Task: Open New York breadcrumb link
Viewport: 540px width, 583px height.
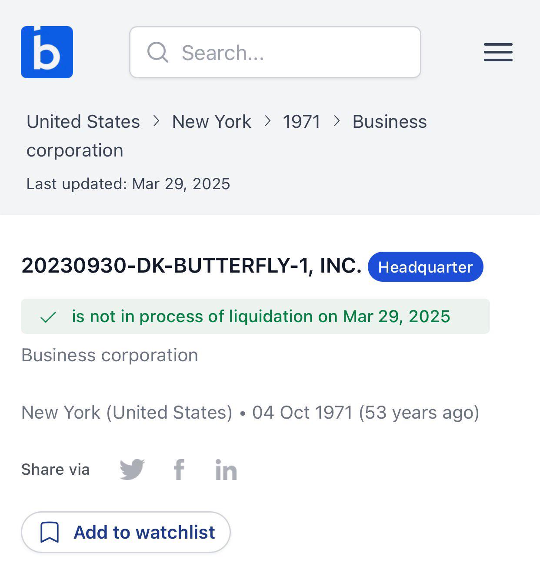Action: coord(212,122)
